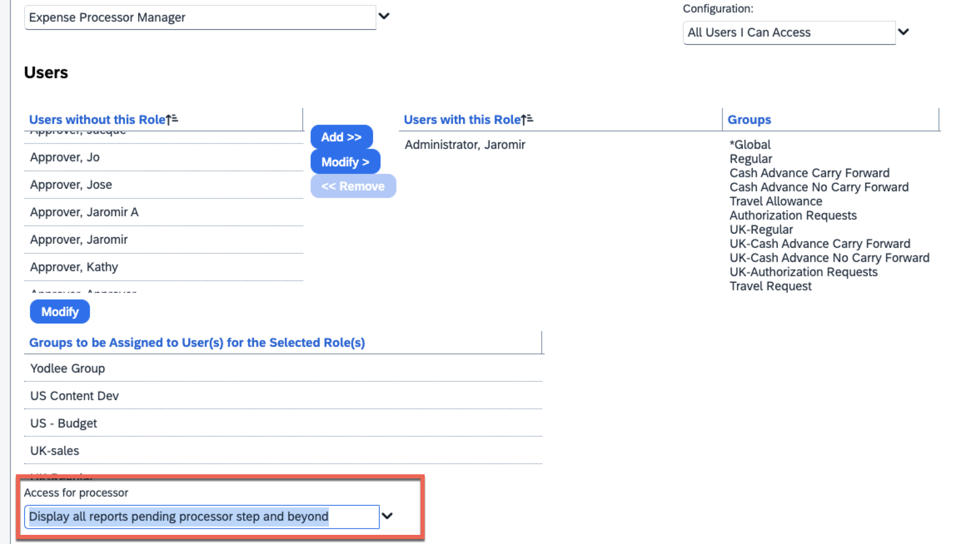Select Yodlee Group in groups list

click(x=67, y=368)
